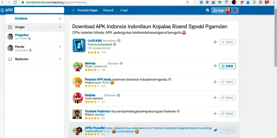Star the Redeciom sidebar row
Viewport: 277px width, 138px height.
60,59
